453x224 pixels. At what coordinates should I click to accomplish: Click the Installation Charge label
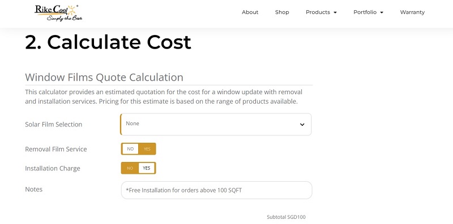53,169
